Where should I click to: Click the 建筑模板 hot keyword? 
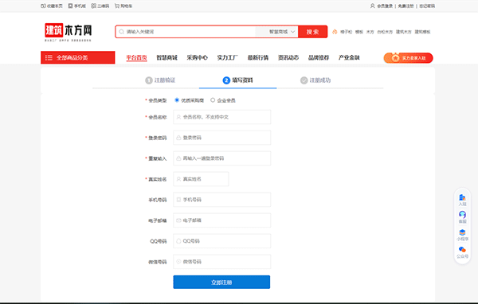point(422,32)
